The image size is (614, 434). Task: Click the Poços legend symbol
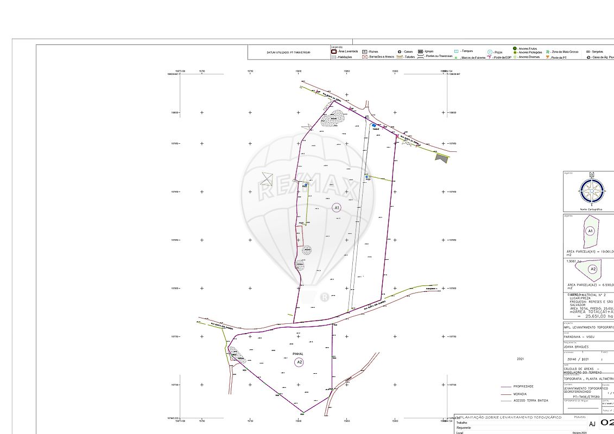pyautogui.click(x=490, y=52)
